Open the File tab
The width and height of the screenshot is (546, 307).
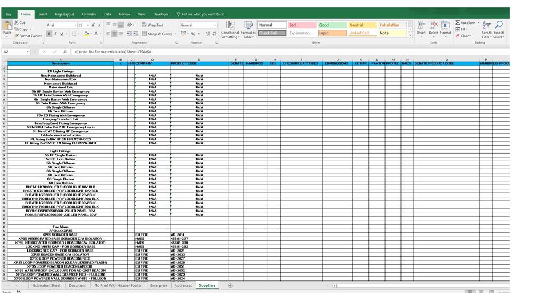click(9, 14)
